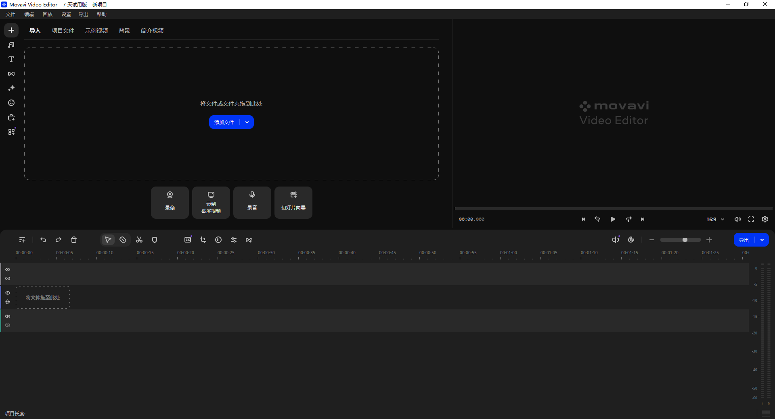The width and height of the screenshot is (775, 419).
Task: Open the clip properties sliders icon
Action: (234, 240)
